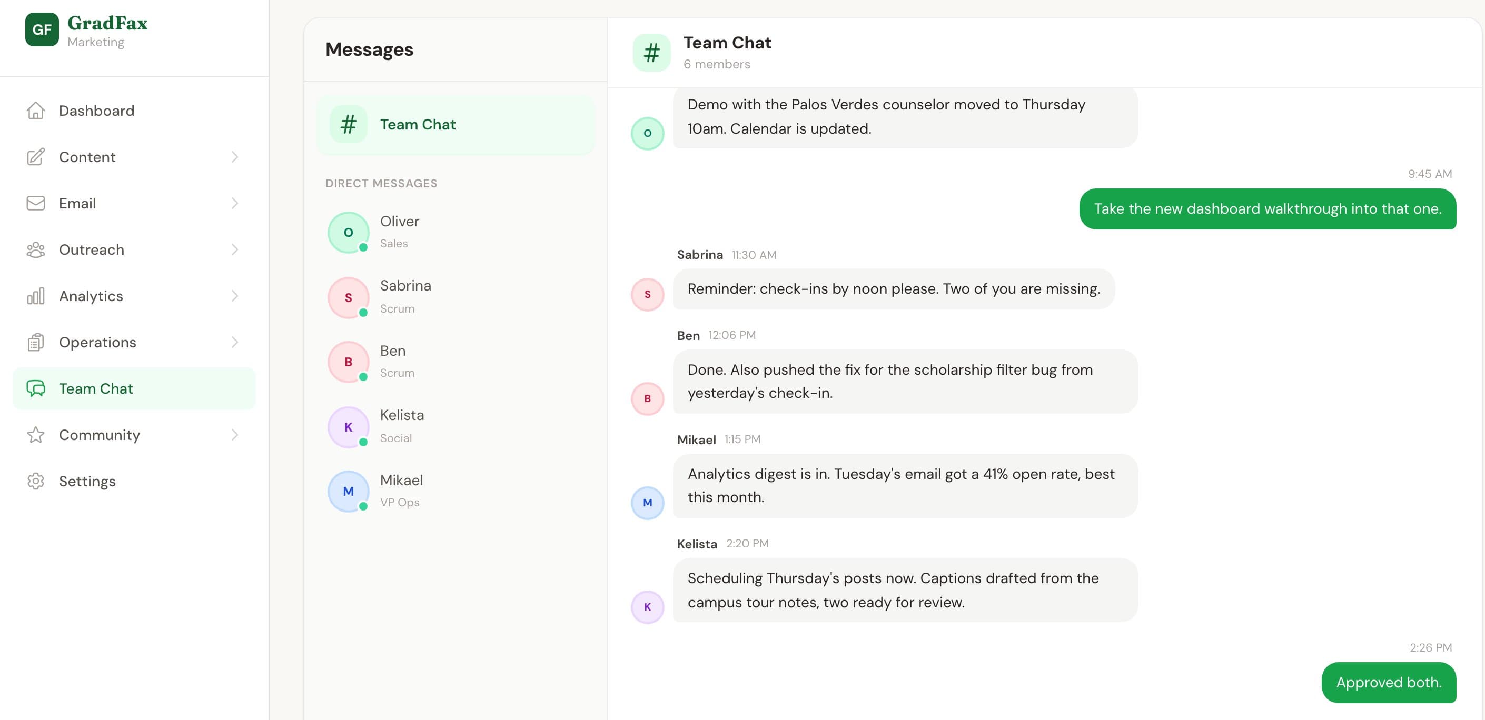This screenshot has height=720, width=1485.
Task: Click sender name 'Mikael' at 1:15 PM
Action: pyautogui.click(x=696, y=439)
